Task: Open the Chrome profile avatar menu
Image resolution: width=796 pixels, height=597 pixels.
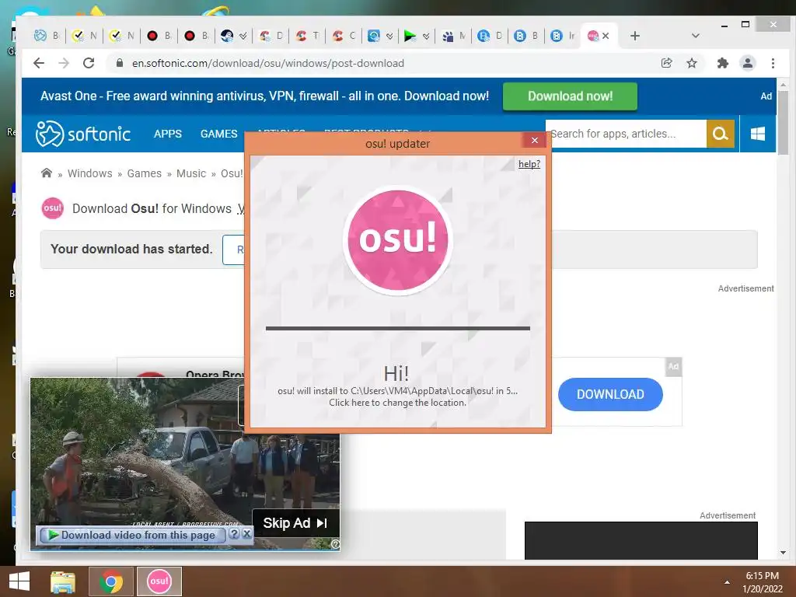Action: pos(747,63)
